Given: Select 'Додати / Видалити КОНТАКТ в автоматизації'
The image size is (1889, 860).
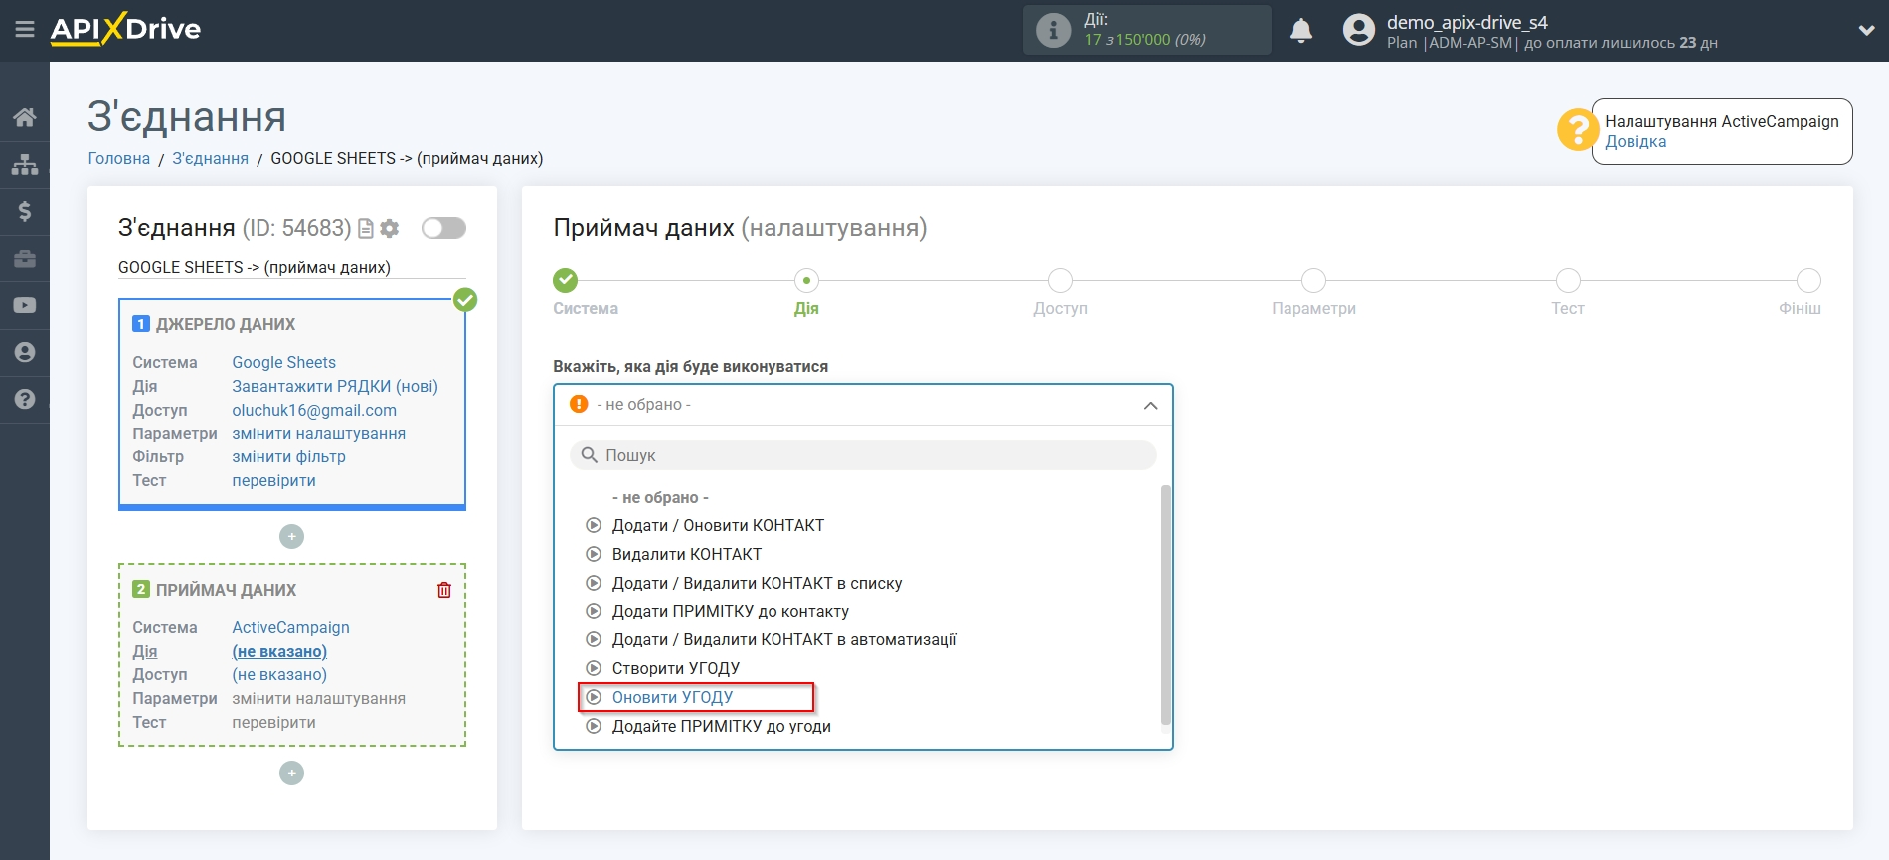Looking at the screenshot, I should [x=784, y=639].
